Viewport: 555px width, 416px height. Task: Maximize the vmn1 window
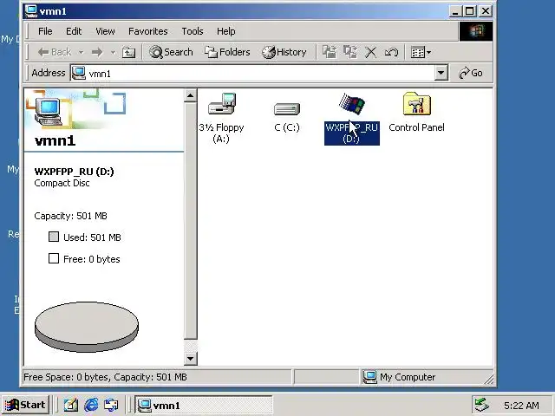[x=469, y=11]
